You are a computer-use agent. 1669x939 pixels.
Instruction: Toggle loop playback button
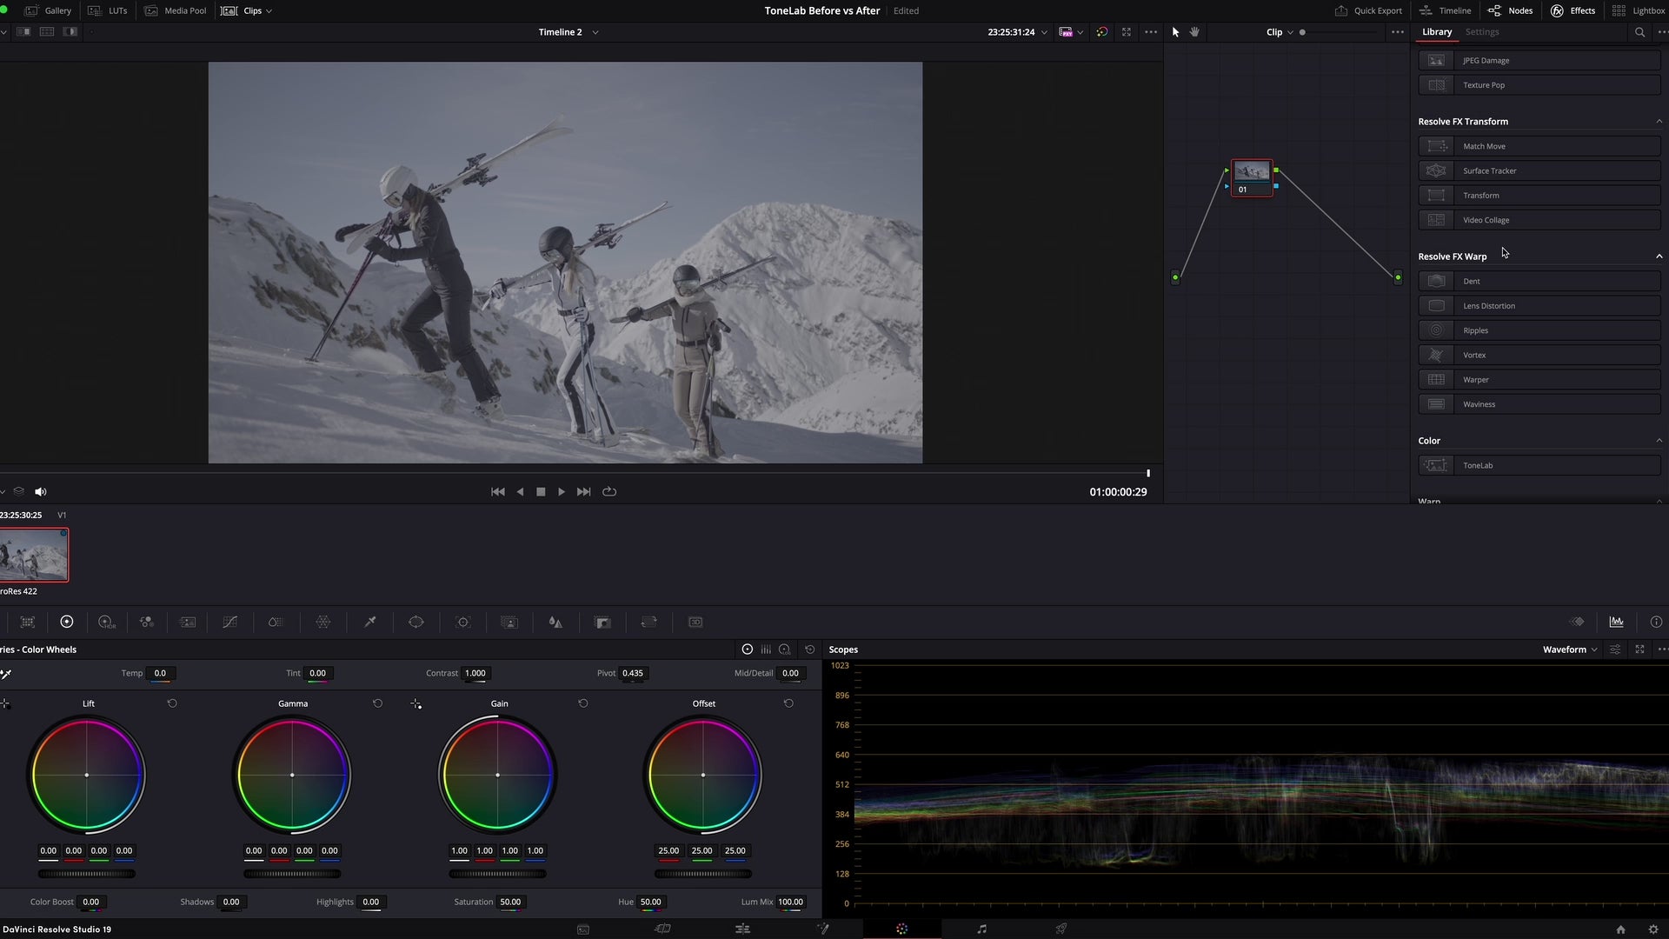coord(609,492)
